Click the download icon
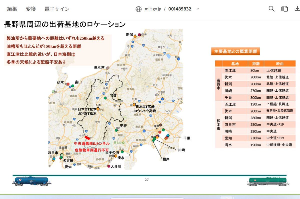The image size is (300, 199). [297, 9]
